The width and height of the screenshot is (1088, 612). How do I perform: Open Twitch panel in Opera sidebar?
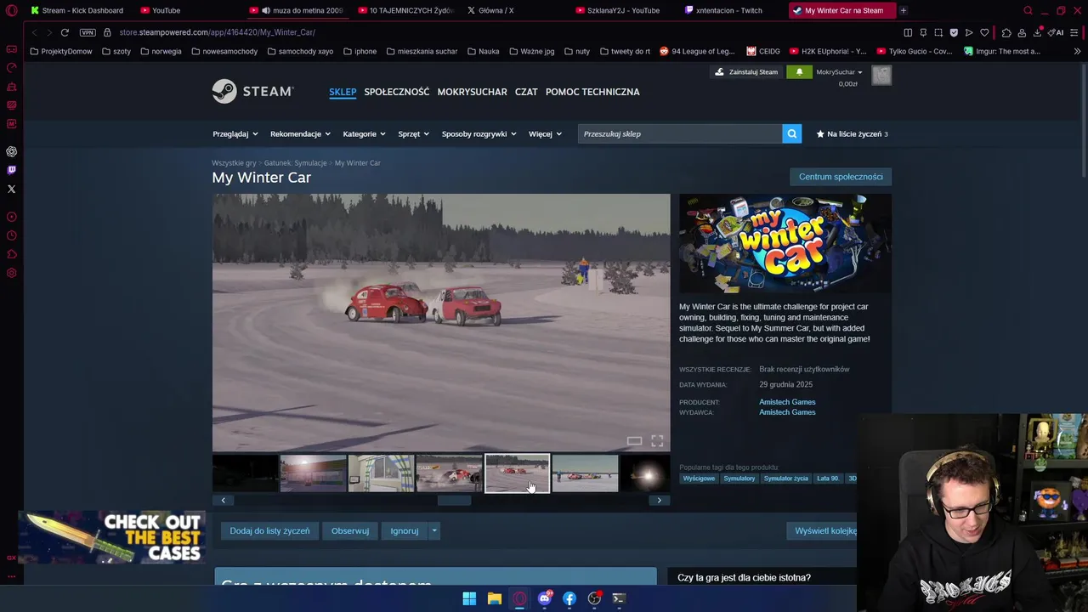click(x=11, y=170)
